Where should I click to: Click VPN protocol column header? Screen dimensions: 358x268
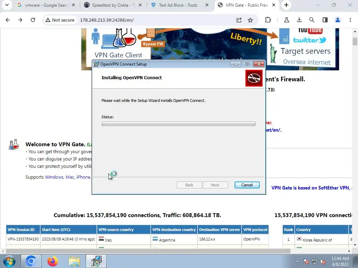point(255,230)
